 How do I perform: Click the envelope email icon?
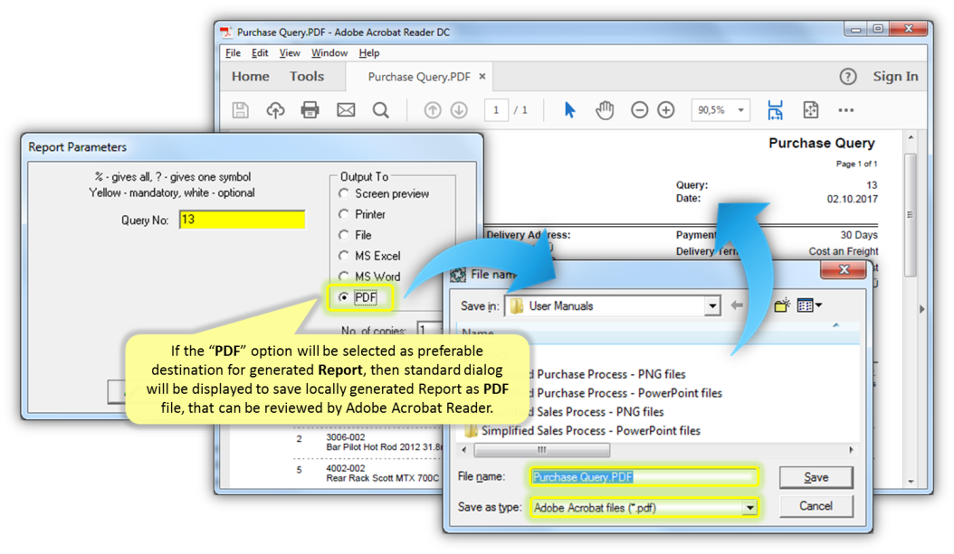346,110
